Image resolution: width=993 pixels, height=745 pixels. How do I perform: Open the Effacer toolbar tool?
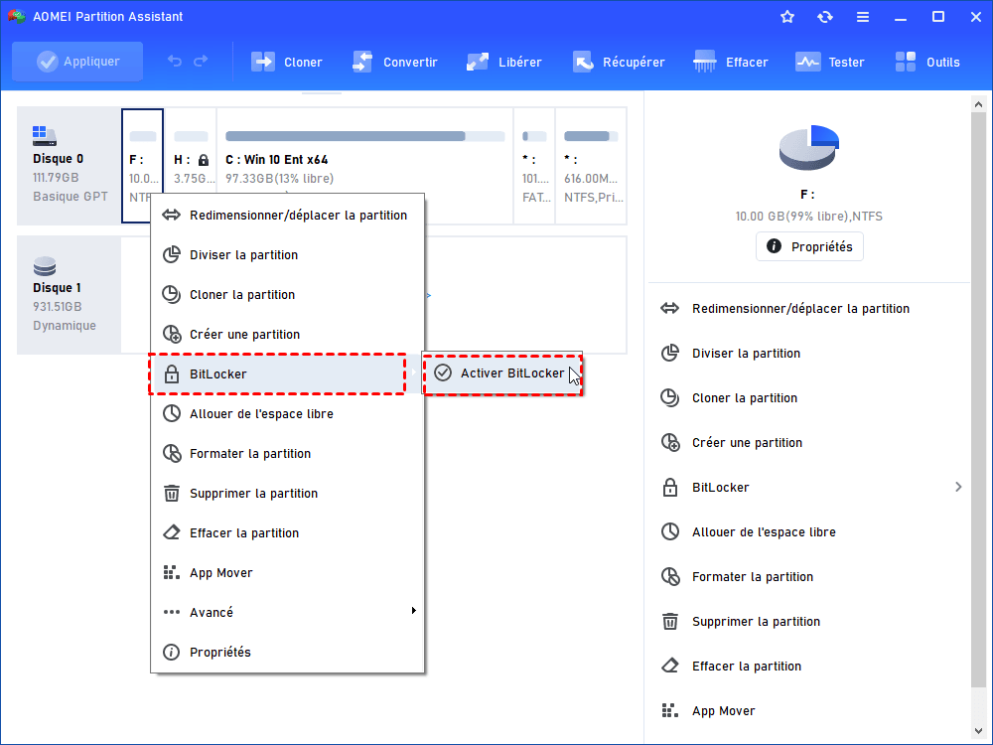pos(731,62)
